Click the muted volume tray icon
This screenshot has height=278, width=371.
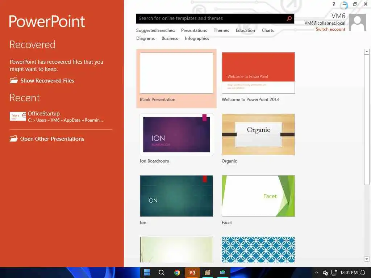coord(326,273)
